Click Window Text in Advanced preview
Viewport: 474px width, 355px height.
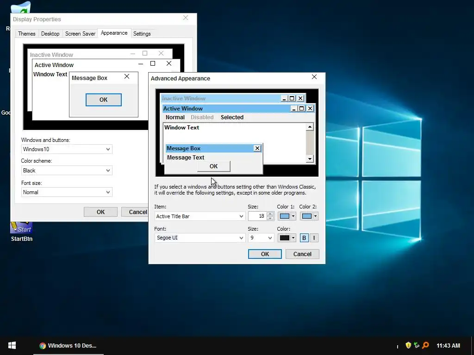[x=181, y=128]
